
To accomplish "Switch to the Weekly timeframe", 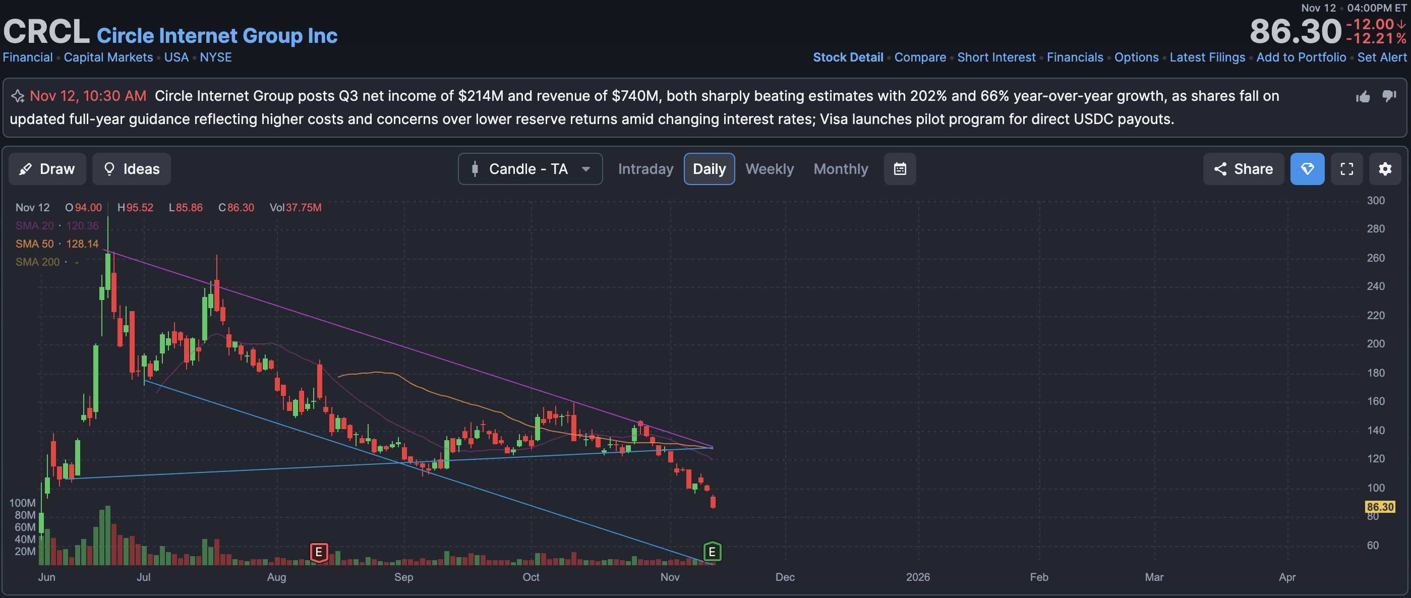I will click(769, 169).
